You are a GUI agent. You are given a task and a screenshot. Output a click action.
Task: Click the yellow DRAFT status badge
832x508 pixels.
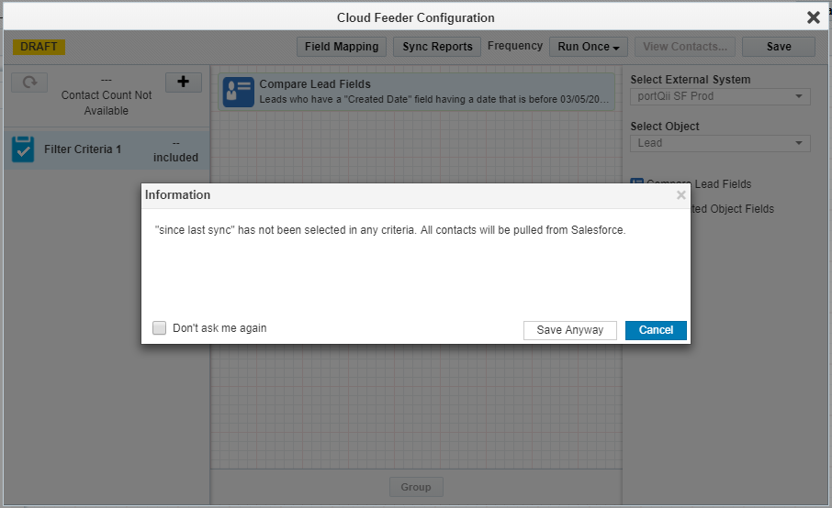[x=39, y=47]
